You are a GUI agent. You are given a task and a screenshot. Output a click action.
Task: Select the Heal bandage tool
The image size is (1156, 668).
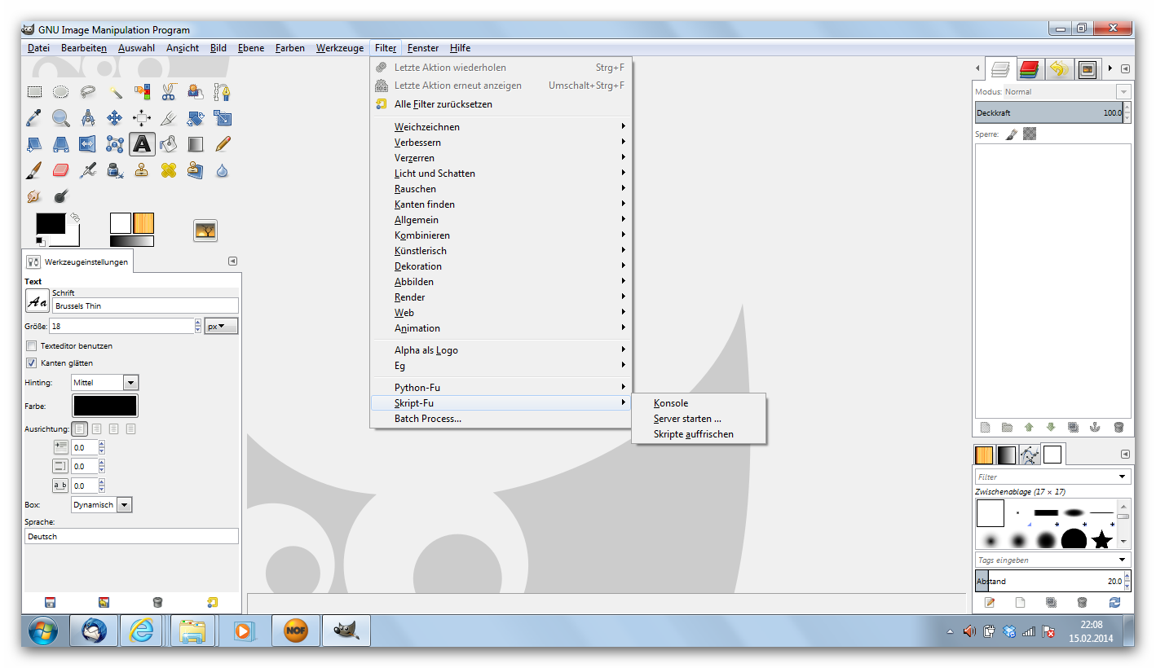point(169,170)
